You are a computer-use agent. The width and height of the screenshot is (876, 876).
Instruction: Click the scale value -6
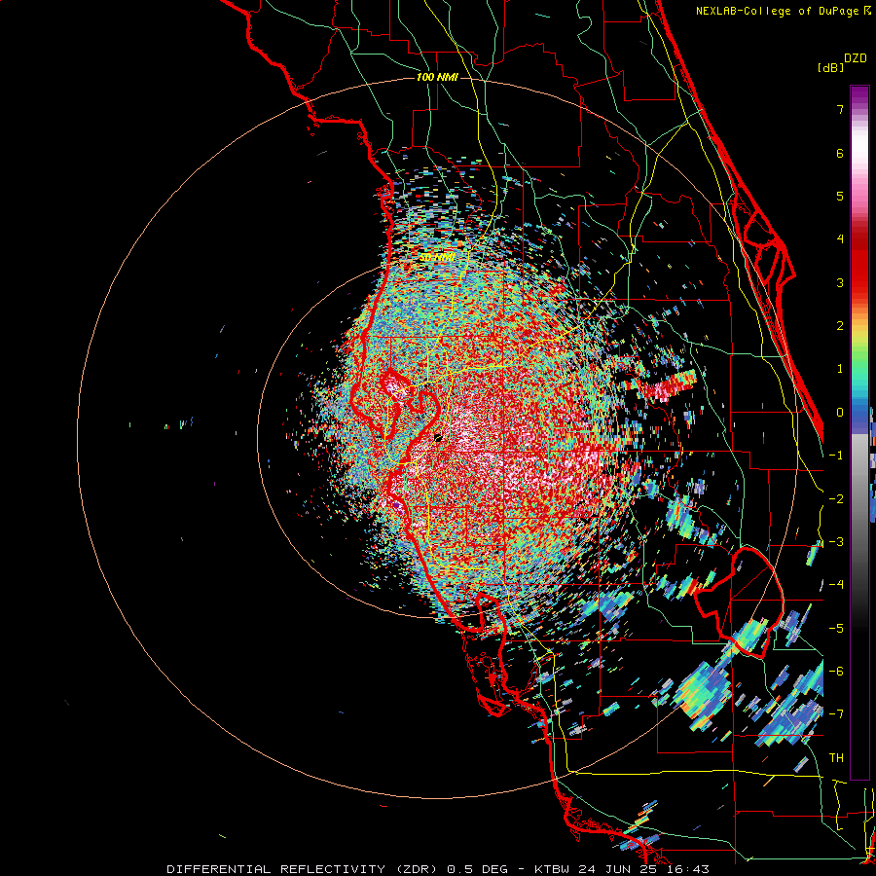click(836, 672)
